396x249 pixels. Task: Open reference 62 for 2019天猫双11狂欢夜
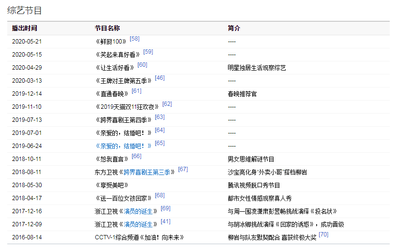(x=167, y=104)
